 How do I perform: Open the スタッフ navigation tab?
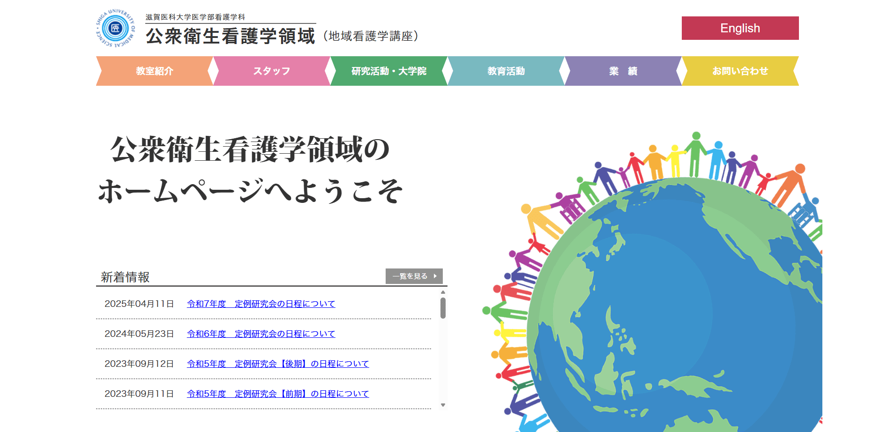pos(272,71)
